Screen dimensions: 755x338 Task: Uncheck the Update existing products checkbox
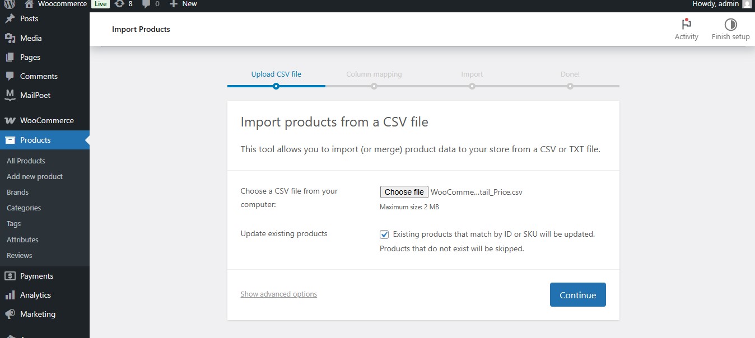[384, 234]
